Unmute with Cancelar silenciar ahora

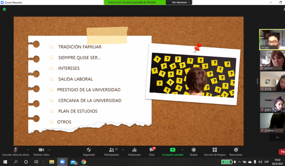pos(15,152)
